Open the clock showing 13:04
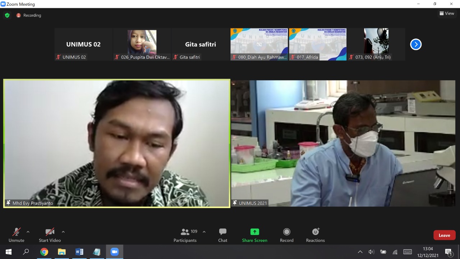The image size is (460, 259). [x=428, y=252]
